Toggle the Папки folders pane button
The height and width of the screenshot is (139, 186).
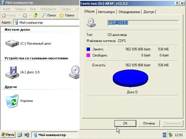pos(67,15)
